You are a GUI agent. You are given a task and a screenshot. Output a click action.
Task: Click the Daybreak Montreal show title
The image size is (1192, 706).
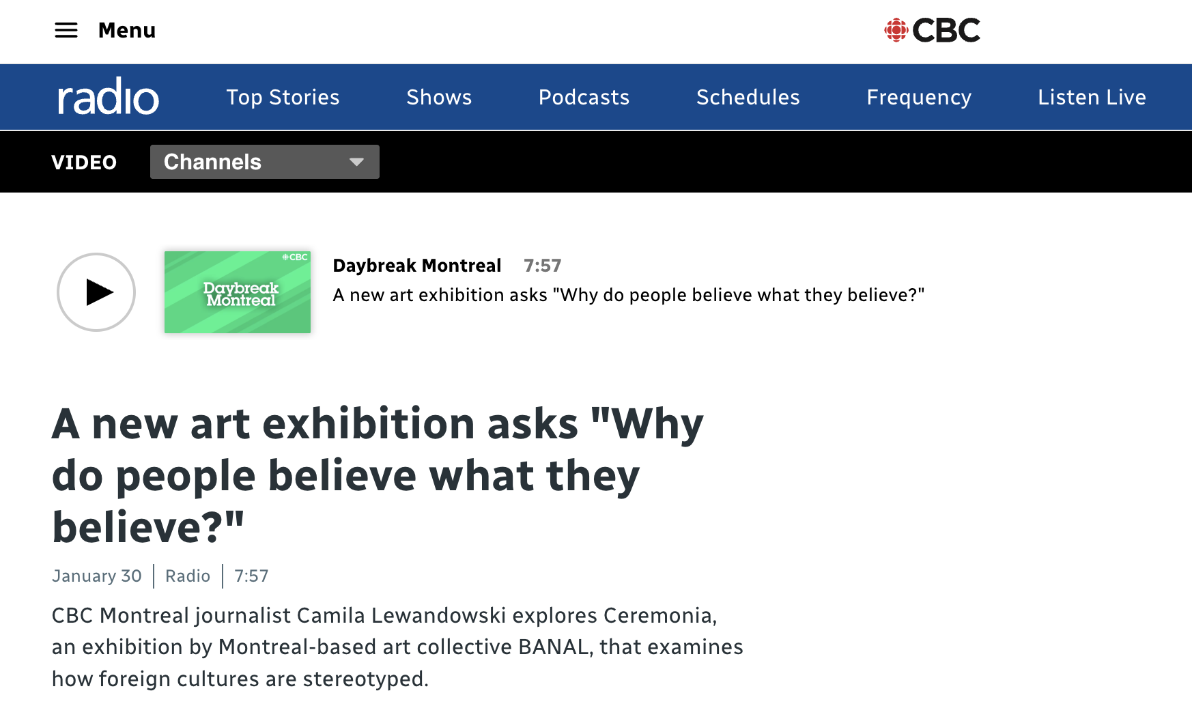click(417, 266)
